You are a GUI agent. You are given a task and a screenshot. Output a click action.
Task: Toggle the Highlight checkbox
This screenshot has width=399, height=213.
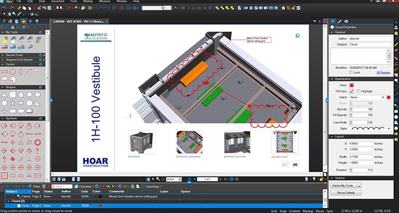pos(359,91)
